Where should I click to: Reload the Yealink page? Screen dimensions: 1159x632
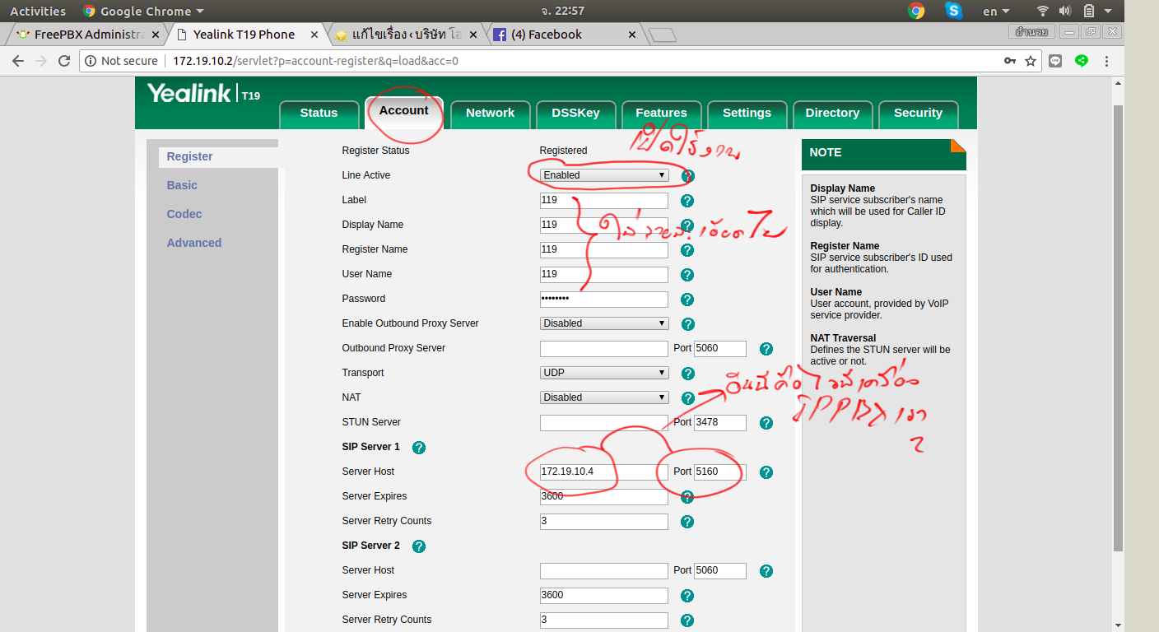click(x=64, y=61)
